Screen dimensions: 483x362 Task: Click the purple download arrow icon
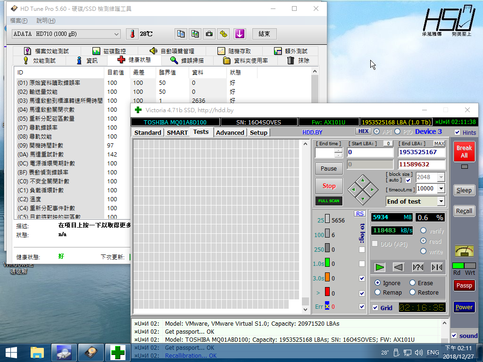[x=240, y=34]
